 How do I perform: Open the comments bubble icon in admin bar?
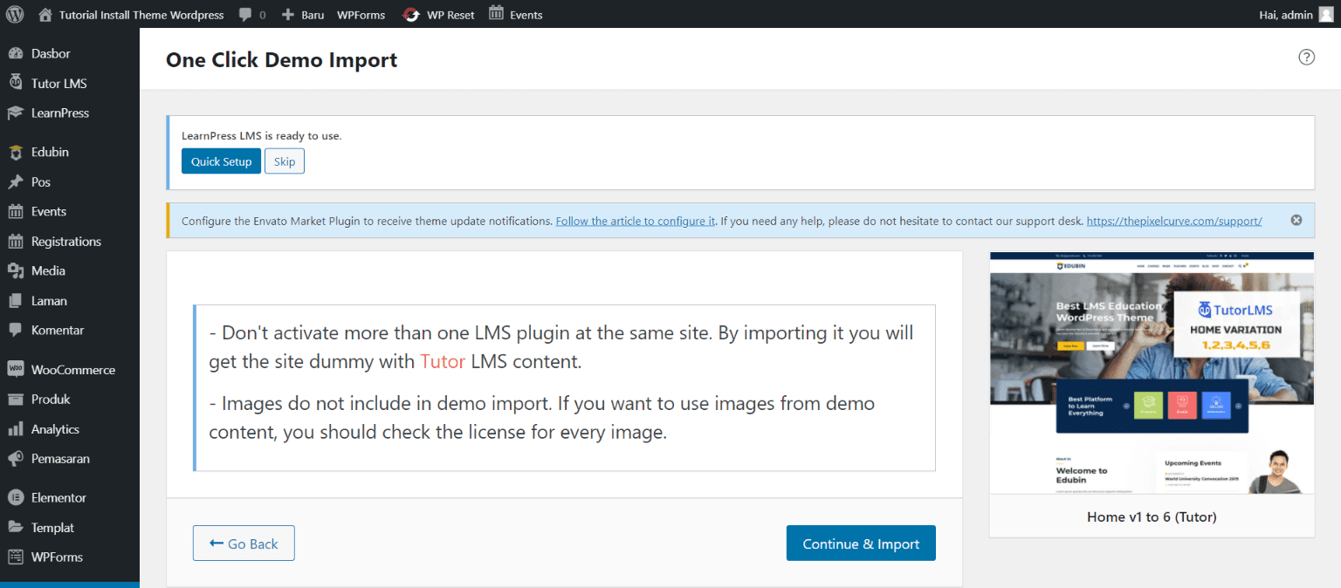[x=244, y=15]
